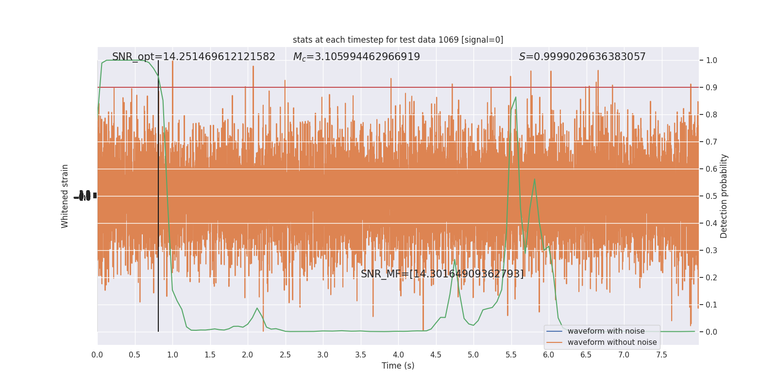Click the x-axis tick label 4.5
The height and width of the screenshot is (388, 777).
tap(436, 355)
